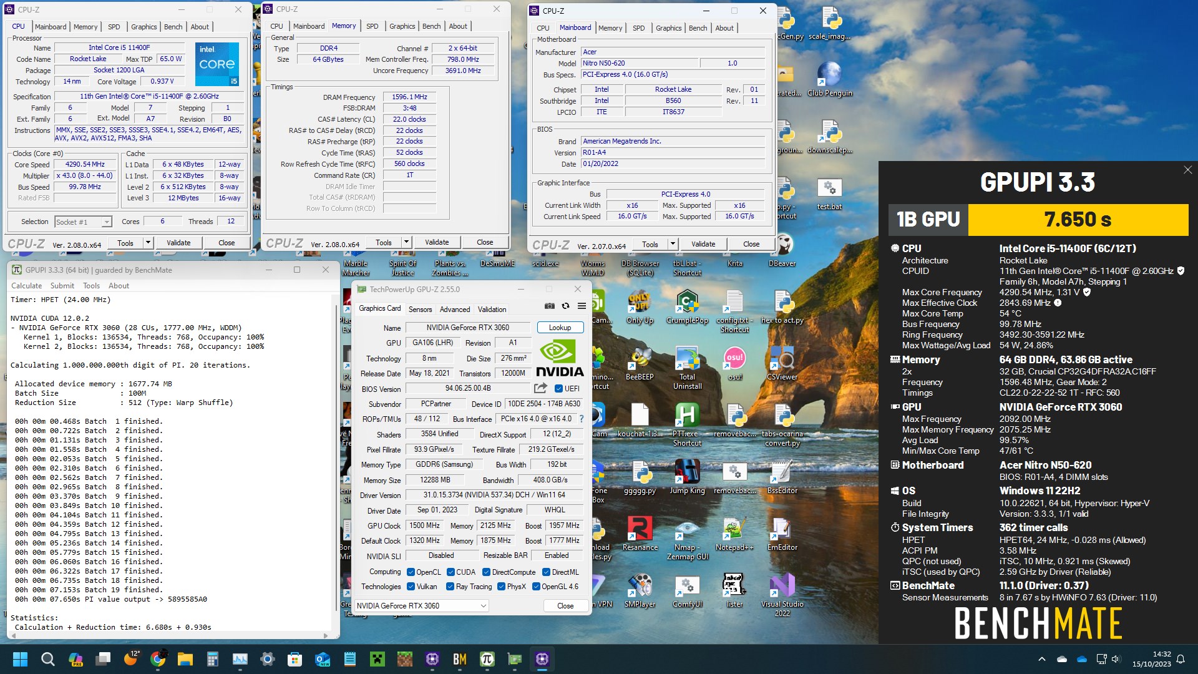Open Minecraft creeper icon in taskbar

click(377, 659)
